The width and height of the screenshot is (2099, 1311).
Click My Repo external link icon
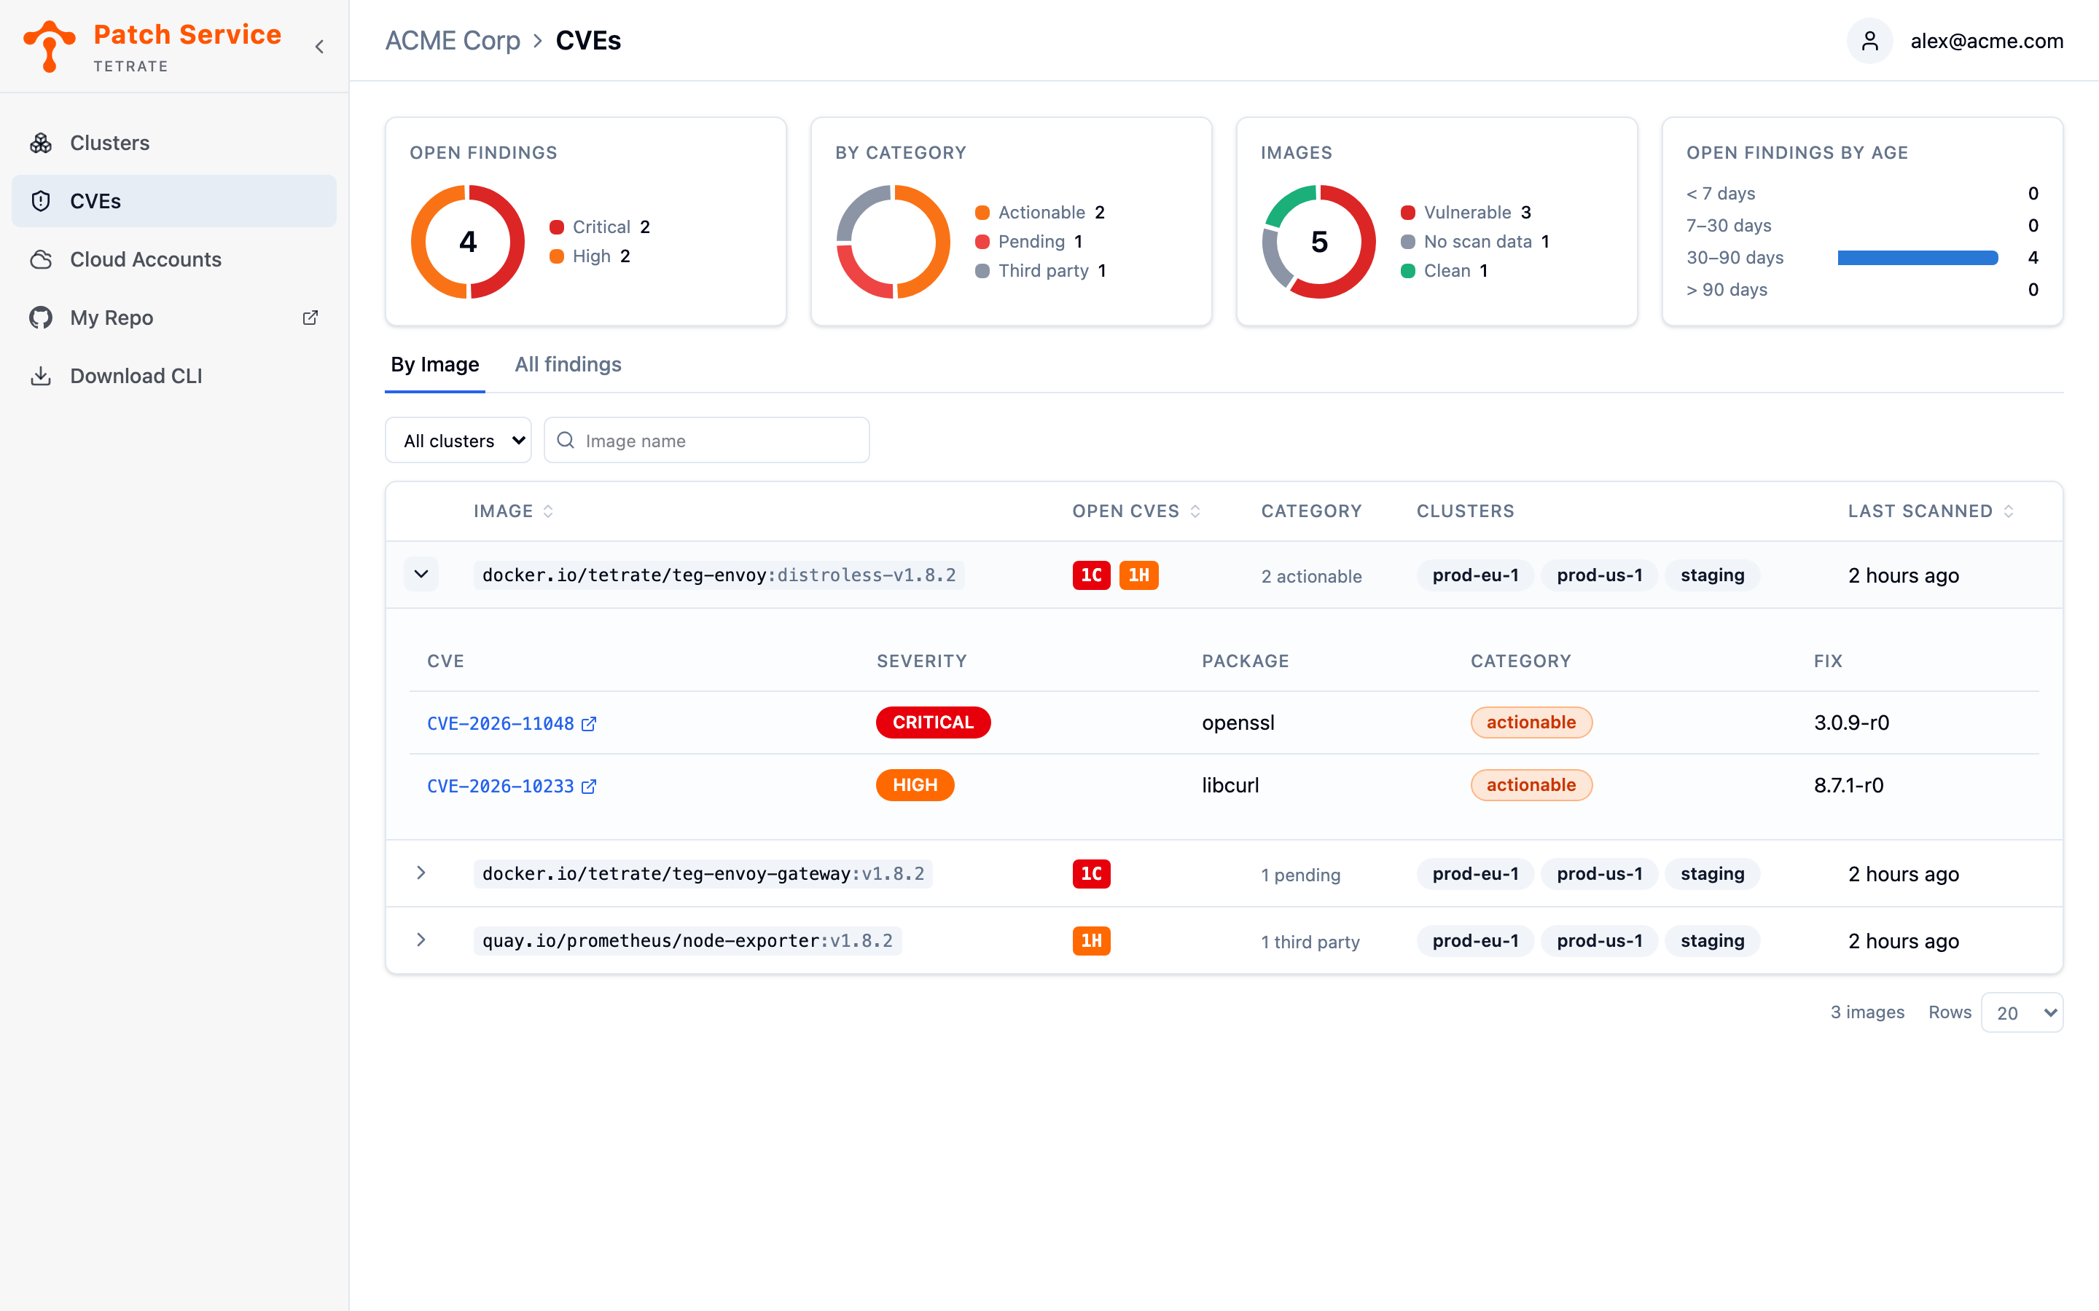(310, 318)
